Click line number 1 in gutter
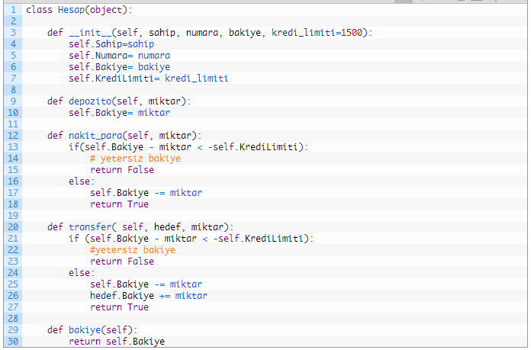This screenshot has width=531, height=350. pos(13,9)
